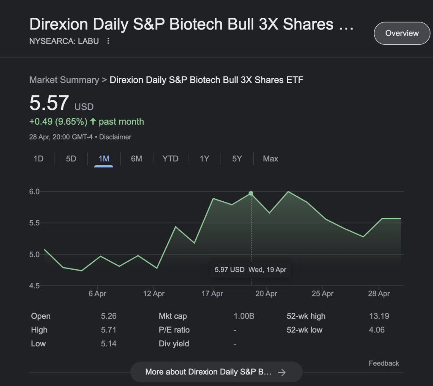This screenshot has width=433, height=386.
Task: Click the 52-wk low value 4.06
Action: click(x=377, y=330)
